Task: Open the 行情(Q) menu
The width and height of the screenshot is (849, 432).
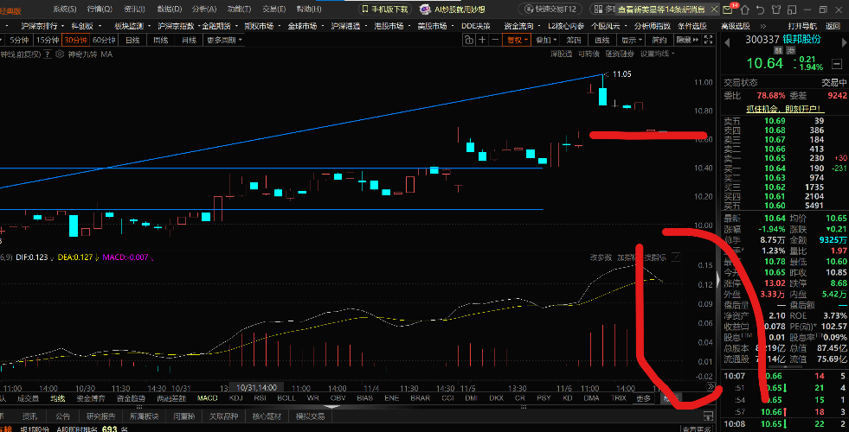Action: tap(100, 10)
